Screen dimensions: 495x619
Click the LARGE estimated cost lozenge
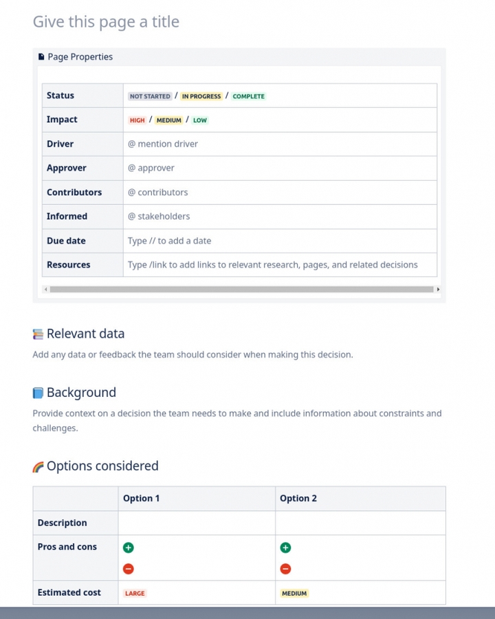pyautogui.click(x=135, y=593)
